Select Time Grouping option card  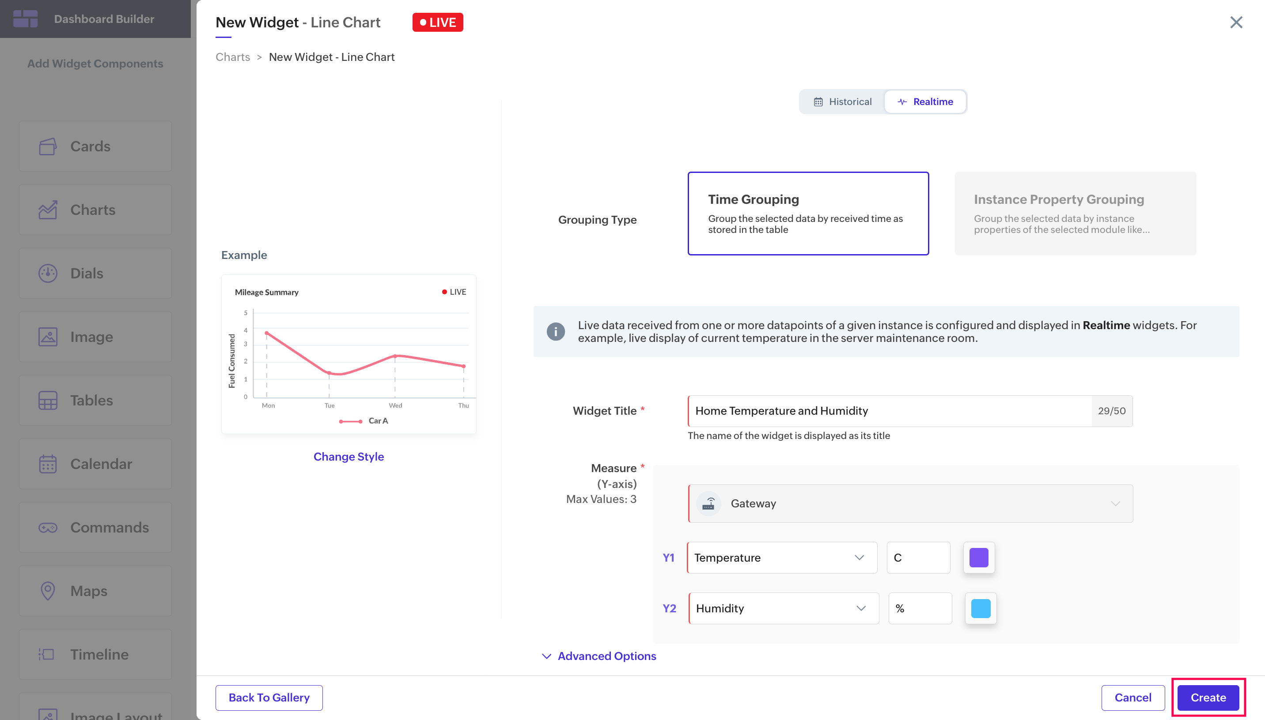tap(808, 214)
